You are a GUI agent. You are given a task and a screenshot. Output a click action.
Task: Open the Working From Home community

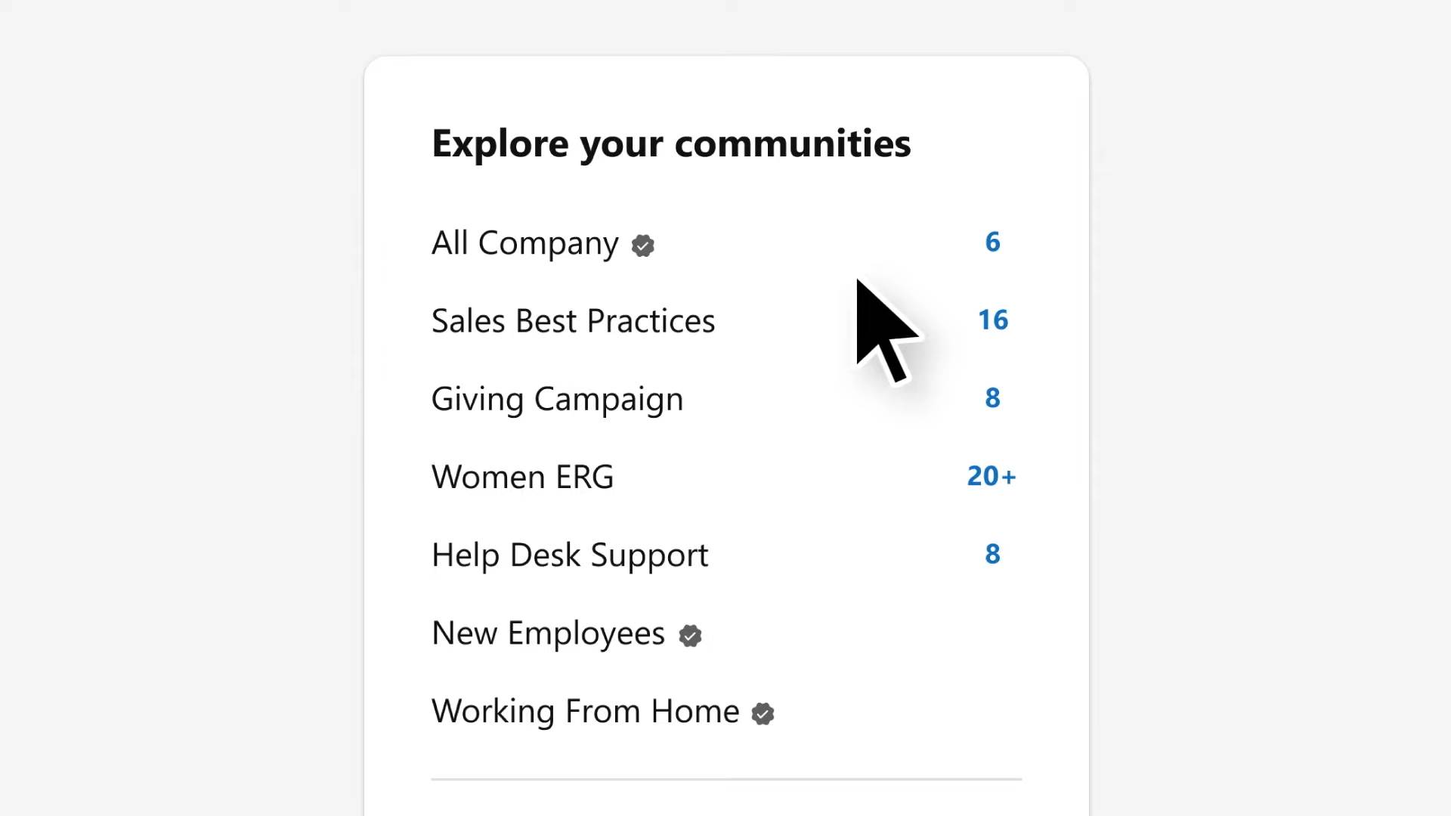point(584,711)
